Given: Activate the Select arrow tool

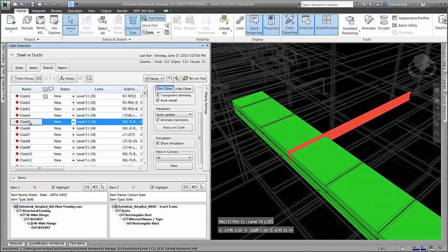Looking at the screenshot, I should pos(71,24).
